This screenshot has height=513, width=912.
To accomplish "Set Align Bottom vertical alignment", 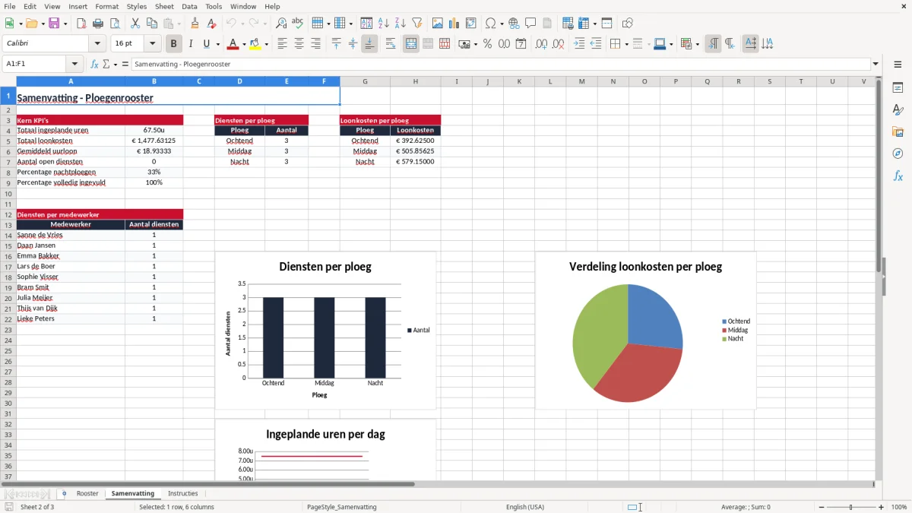I will pos(369,44).
